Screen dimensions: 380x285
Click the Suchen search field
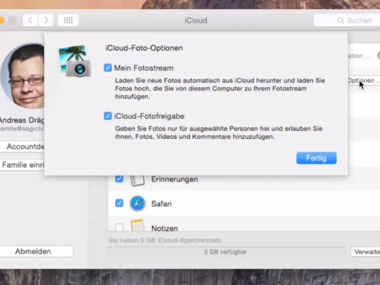(x=346, y=20)
